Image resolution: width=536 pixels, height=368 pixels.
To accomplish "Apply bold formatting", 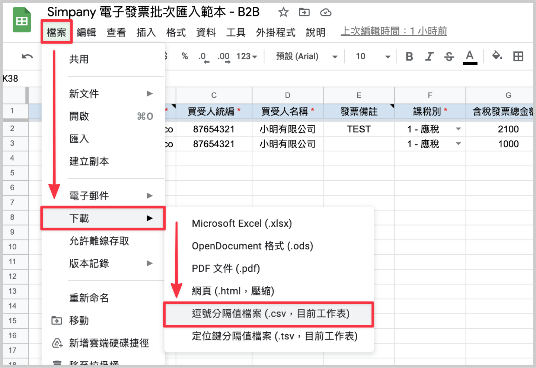I will point(409,57).
